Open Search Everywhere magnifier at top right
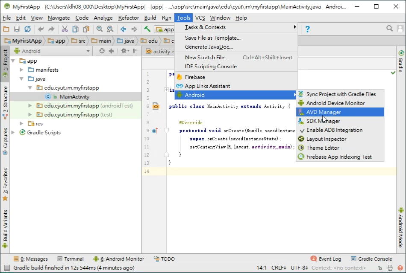406x273 pixels. pyautogui.click(x=389, y=29)
